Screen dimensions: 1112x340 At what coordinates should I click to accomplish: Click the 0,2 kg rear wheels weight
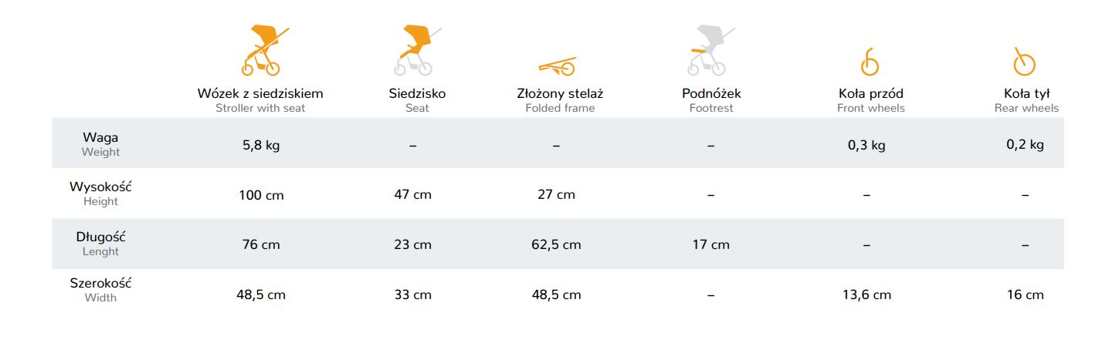click(x=1025, y=144)
